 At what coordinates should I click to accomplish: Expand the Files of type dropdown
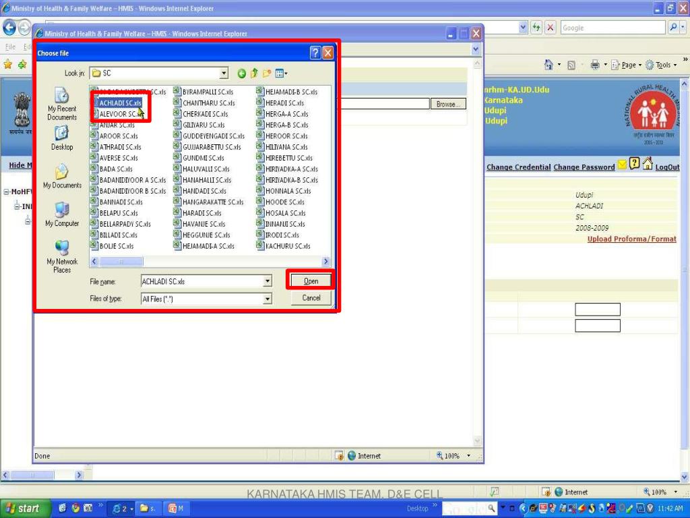pos(267,299)
